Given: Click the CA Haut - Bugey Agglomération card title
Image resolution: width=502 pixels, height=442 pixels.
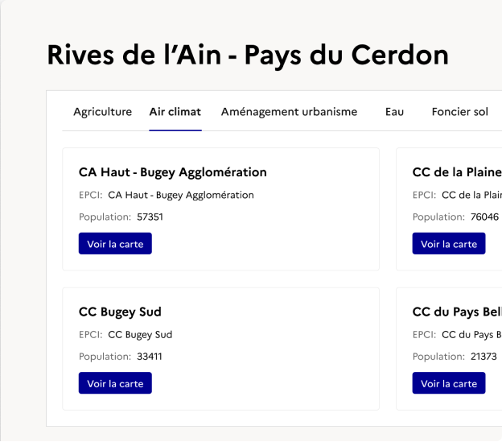Looking at the screenshot, I should [173, 172].
